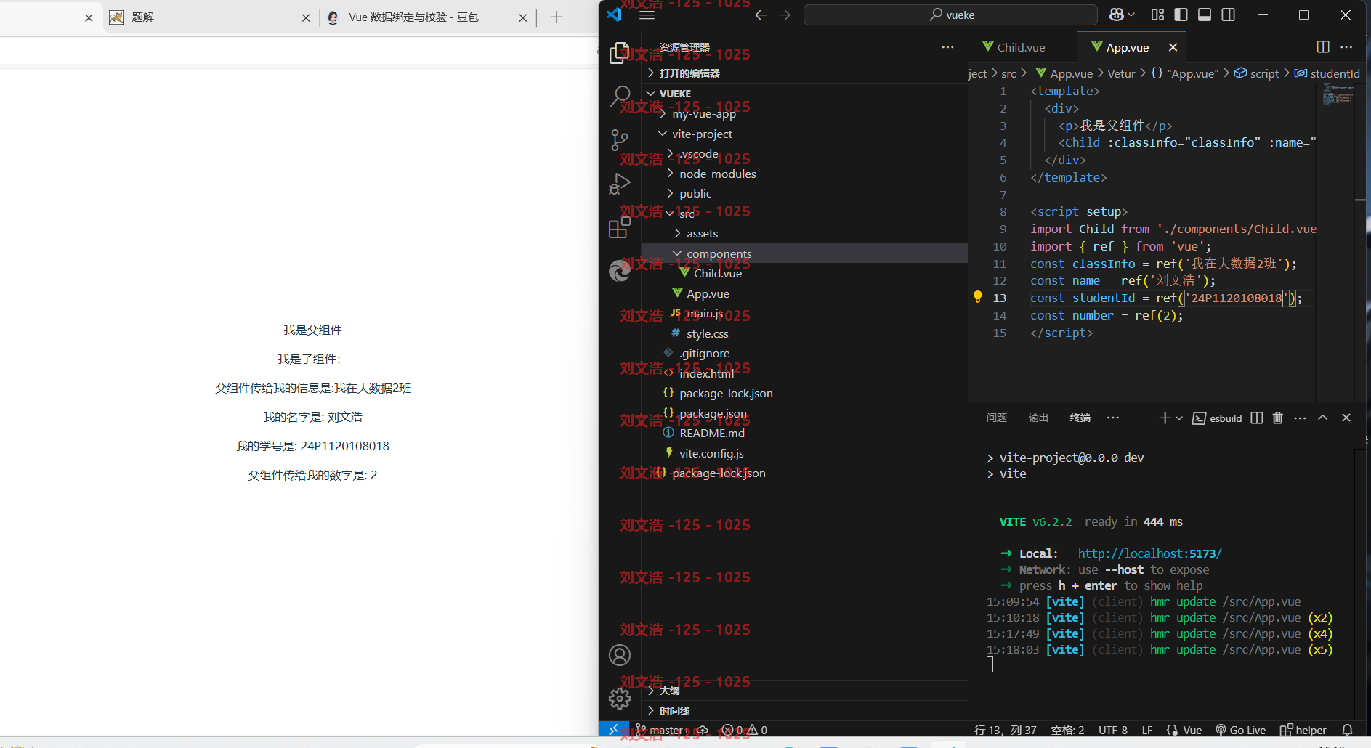Image resolution: width=1371 pixels, height=748 pixels.
Task: Open UTF-8 encoding selector in status bar
Action: (x=1113, y=730)
